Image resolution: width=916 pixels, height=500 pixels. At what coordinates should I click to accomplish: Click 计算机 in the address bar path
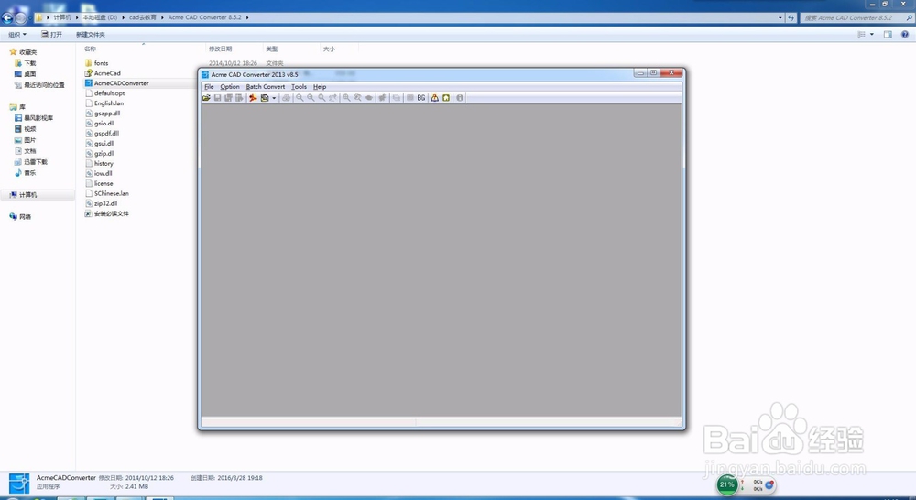(62, 17)
